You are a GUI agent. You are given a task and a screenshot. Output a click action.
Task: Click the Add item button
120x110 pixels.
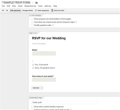point(36,88)
